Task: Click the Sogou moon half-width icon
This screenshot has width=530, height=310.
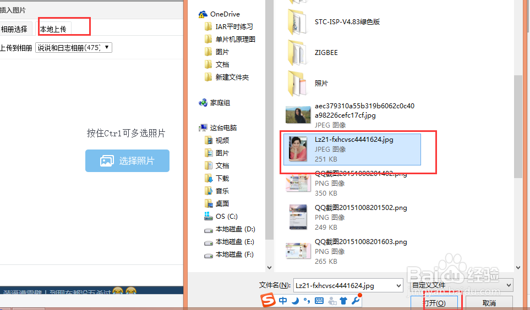Action: pyautogui.click(x=295, y=300)
